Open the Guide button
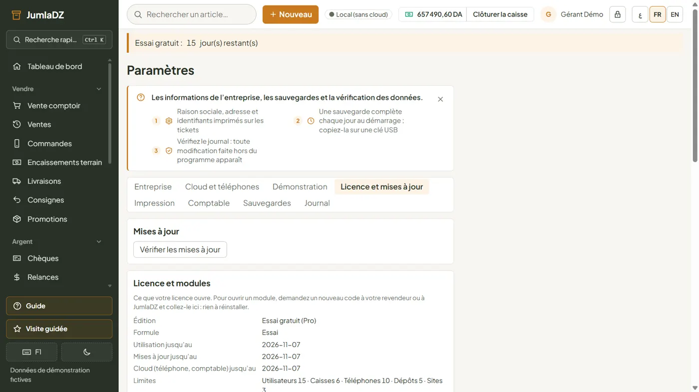Image resolution: width=699 pixels, height=392 pixels. pos(59,306)
